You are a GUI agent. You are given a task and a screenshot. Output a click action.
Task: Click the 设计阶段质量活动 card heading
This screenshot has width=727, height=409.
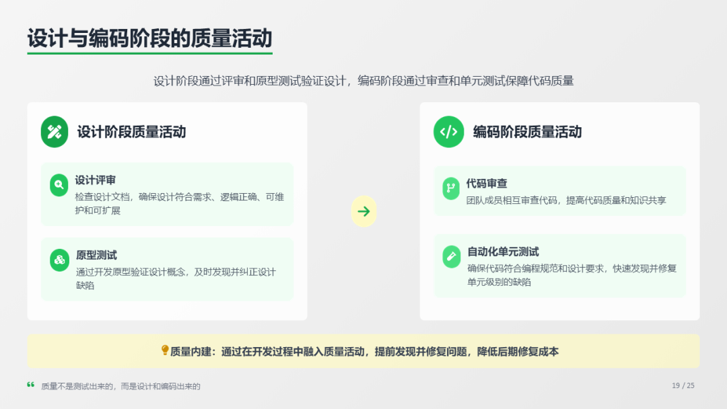click(x=131, y=132)
